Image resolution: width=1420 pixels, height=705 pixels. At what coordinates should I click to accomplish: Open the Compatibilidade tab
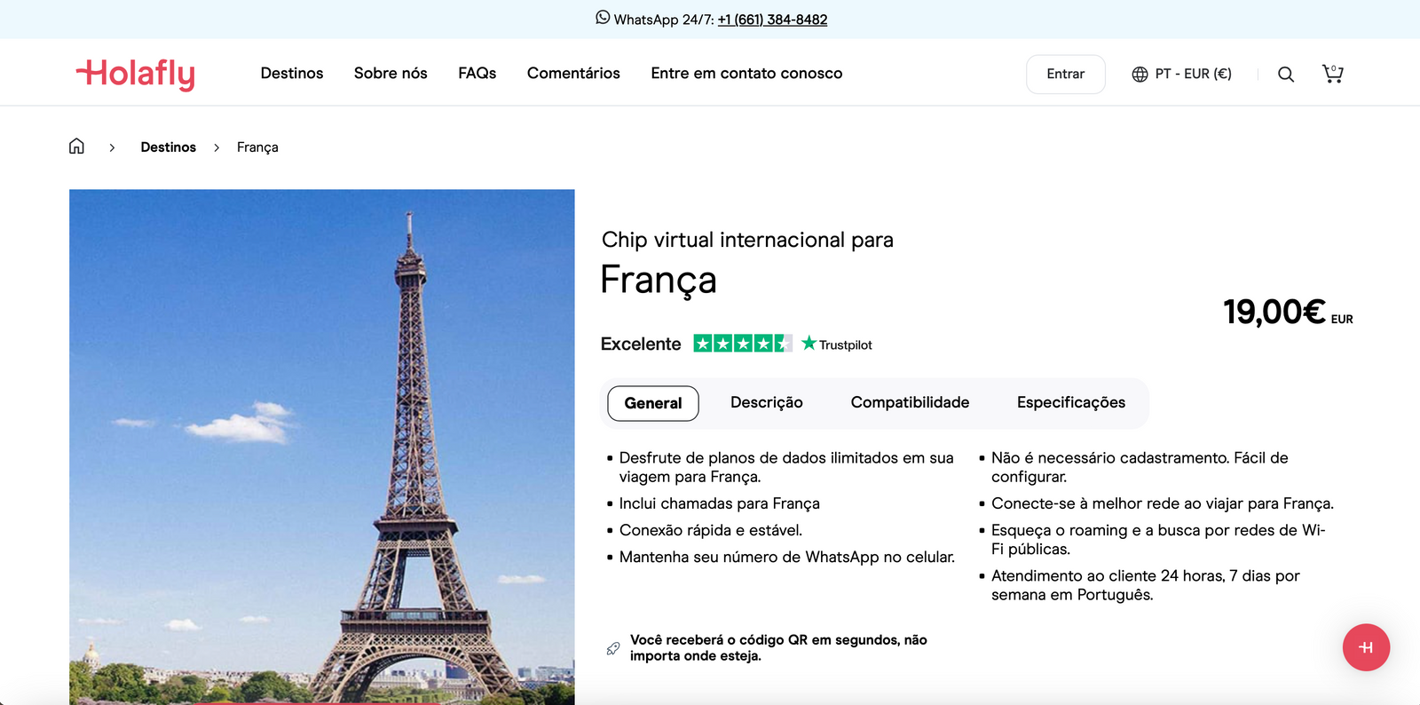(x=910, y=403)
